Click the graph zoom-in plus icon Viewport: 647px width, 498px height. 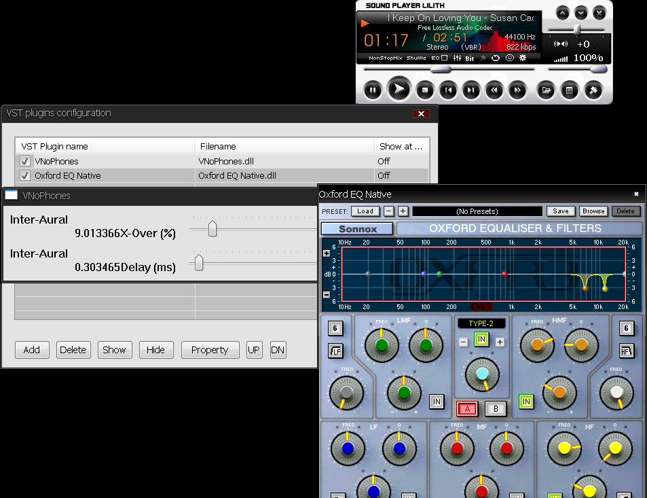click(x=327, y=253)
